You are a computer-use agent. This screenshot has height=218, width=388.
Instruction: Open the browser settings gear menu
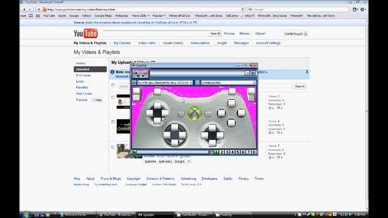point(363,10)
